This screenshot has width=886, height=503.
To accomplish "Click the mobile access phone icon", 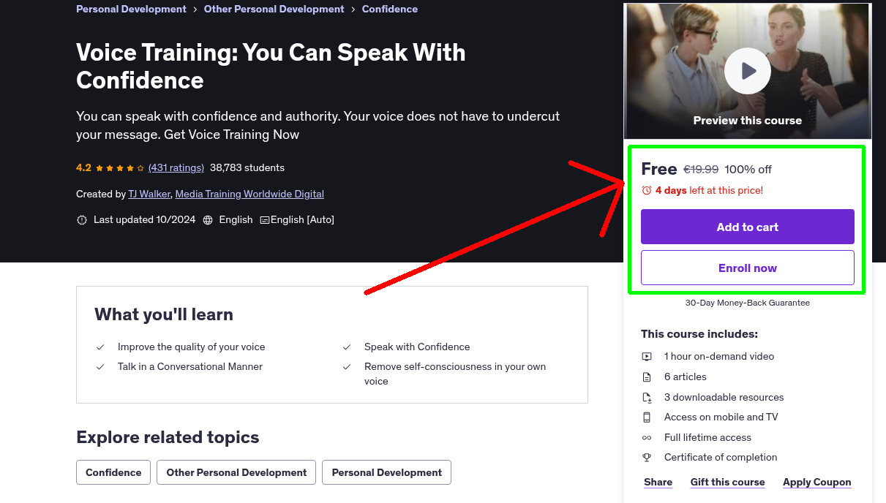I will pos(647,417).
